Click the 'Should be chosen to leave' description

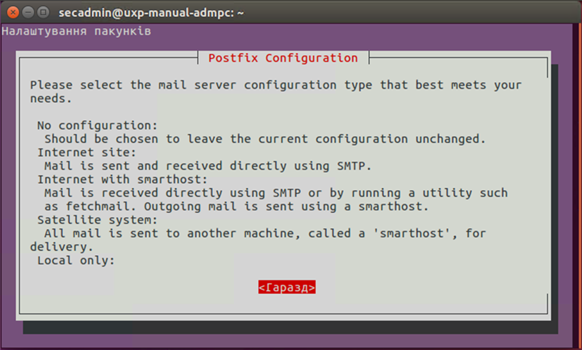click(265, 139)
